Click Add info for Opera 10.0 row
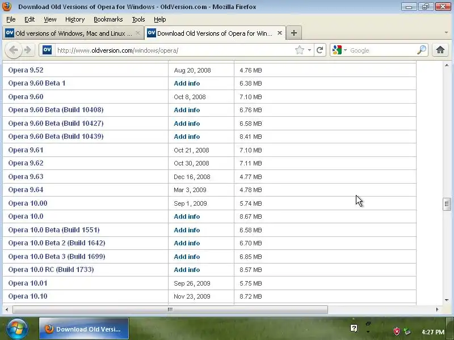The image size is (454, 340). click(187, 216)
